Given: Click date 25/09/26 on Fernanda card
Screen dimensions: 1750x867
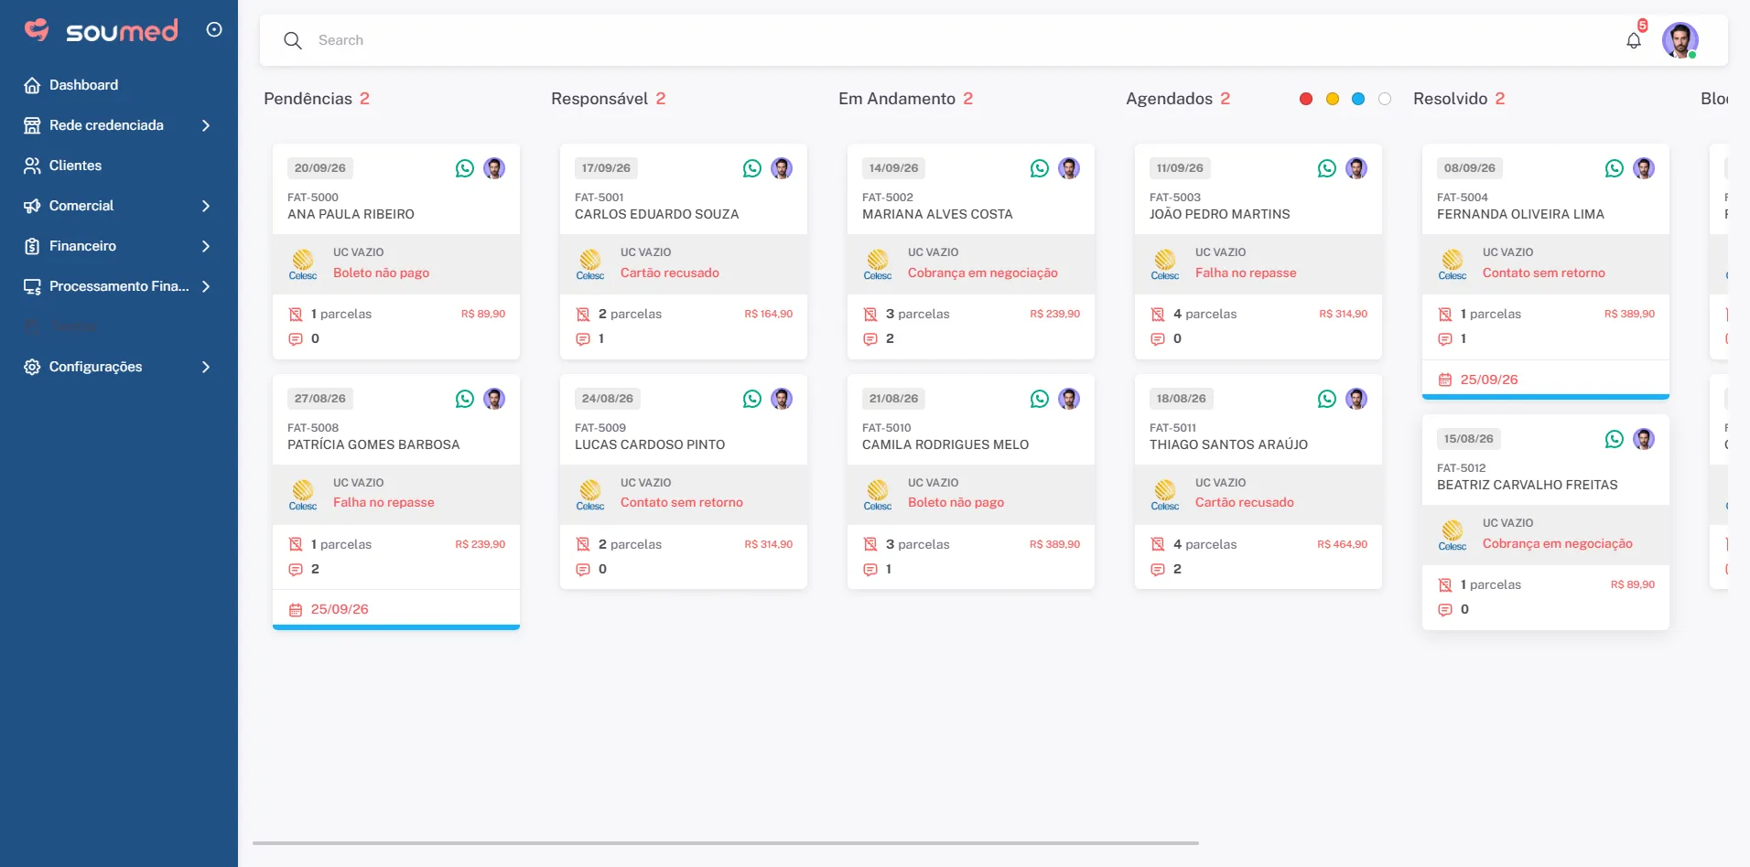Looking at the screenshot, I should 1488,380.
